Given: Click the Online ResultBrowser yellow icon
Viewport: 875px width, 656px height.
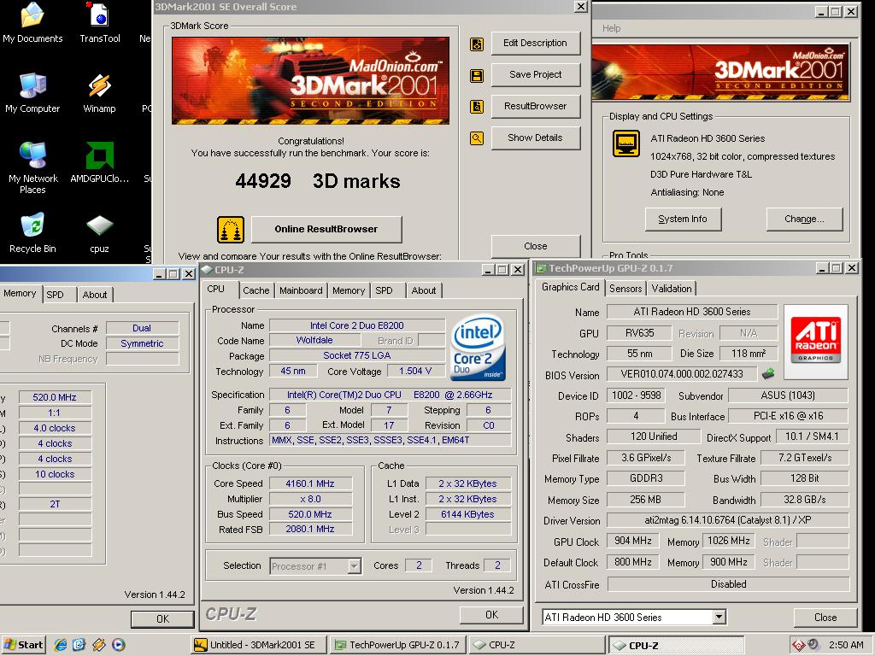Looking at the screenshot, I should tap(231, 229).
